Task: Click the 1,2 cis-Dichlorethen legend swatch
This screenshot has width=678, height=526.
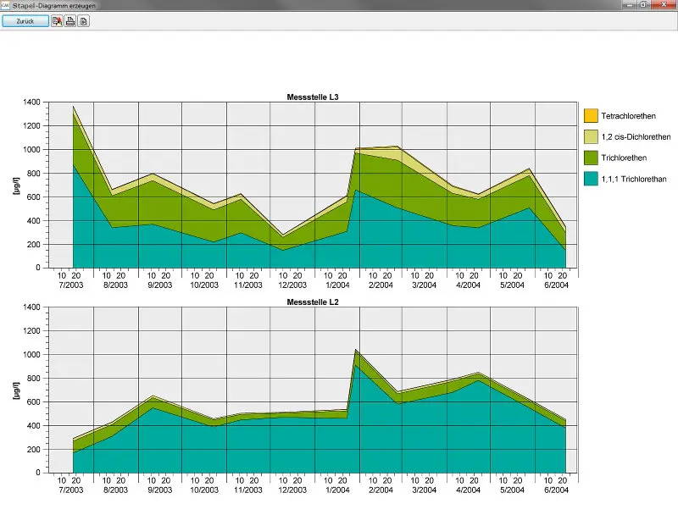Action: tap(591, 136)
